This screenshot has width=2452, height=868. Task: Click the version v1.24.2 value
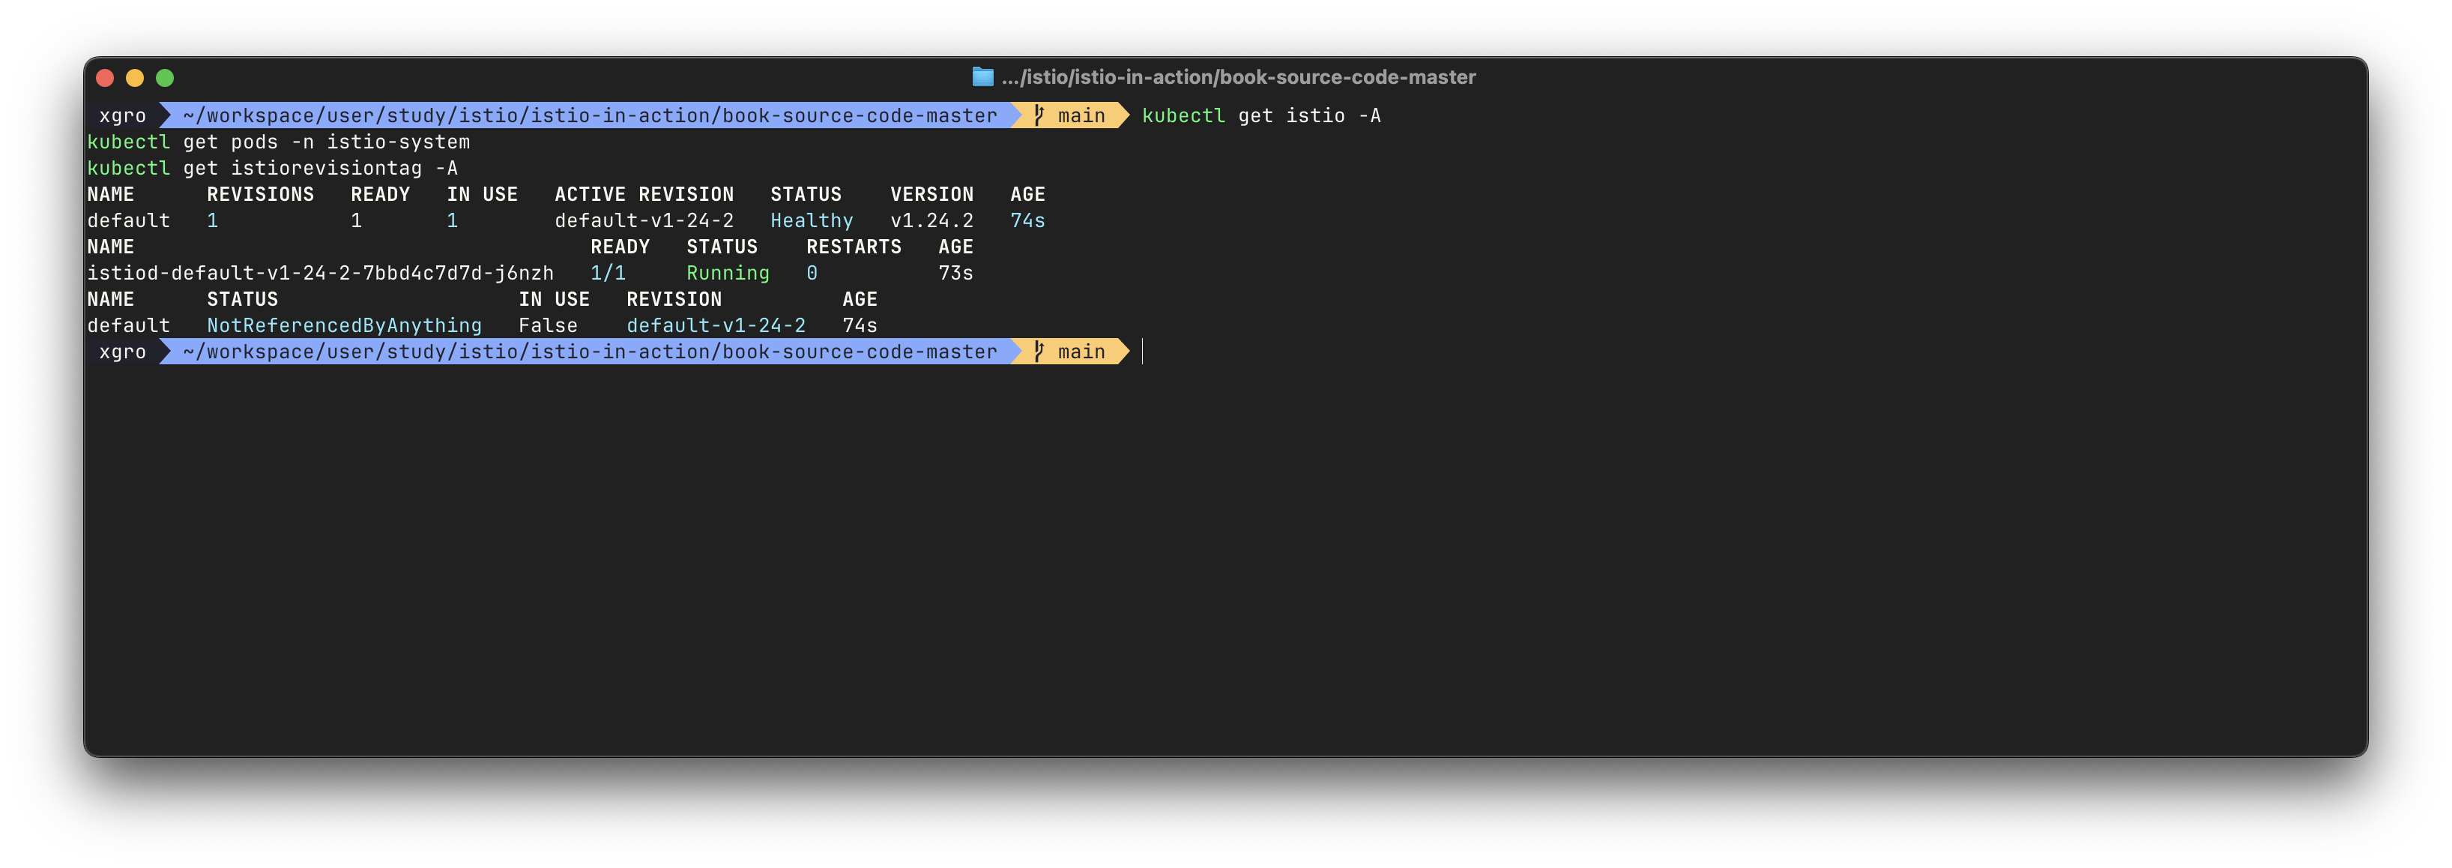[932, 221]
